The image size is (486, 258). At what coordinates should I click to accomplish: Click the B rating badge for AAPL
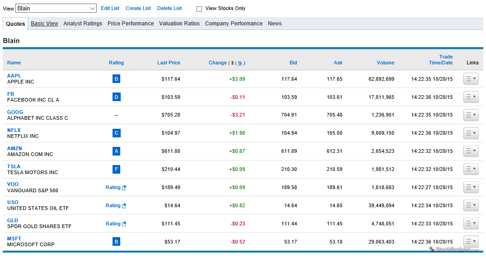(x=116, y=79)
